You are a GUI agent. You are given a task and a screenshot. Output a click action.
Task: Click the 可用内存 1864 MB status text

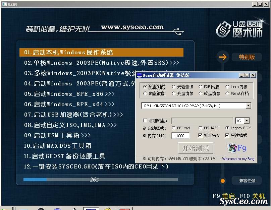tap(162, 159)
